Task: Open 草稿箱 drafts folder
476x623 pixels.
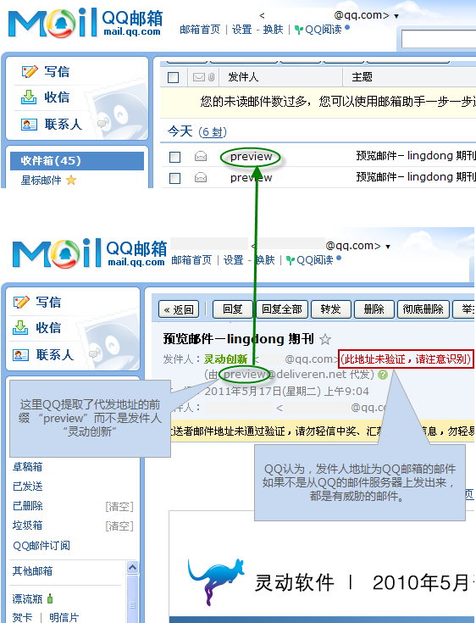Action: [x=27, y=467]
